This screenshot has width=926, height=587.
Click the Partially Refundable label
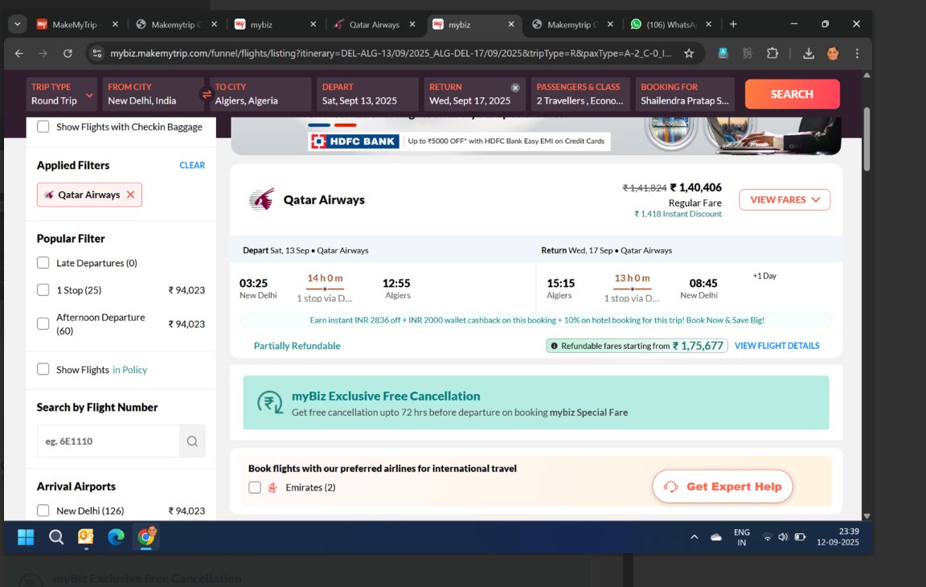(297, 346)
